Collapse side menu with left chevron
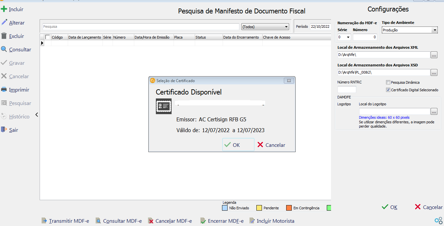The image size is (444, 226). pos(37,114)
